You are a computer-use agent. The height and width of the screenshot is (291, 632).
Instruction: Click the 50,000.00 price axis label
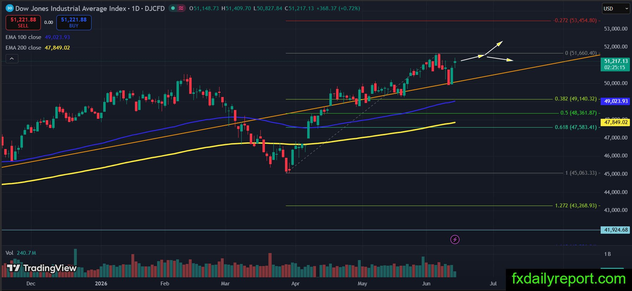coord(616,83)
